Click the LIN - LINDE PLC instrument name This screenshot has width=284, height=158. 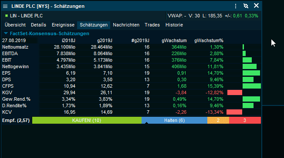[x=26, y=16]
